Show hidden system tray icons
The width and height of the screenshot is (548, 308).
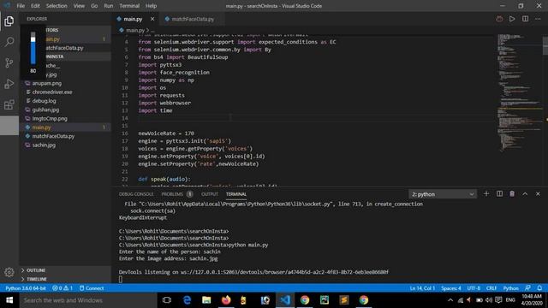450,300
